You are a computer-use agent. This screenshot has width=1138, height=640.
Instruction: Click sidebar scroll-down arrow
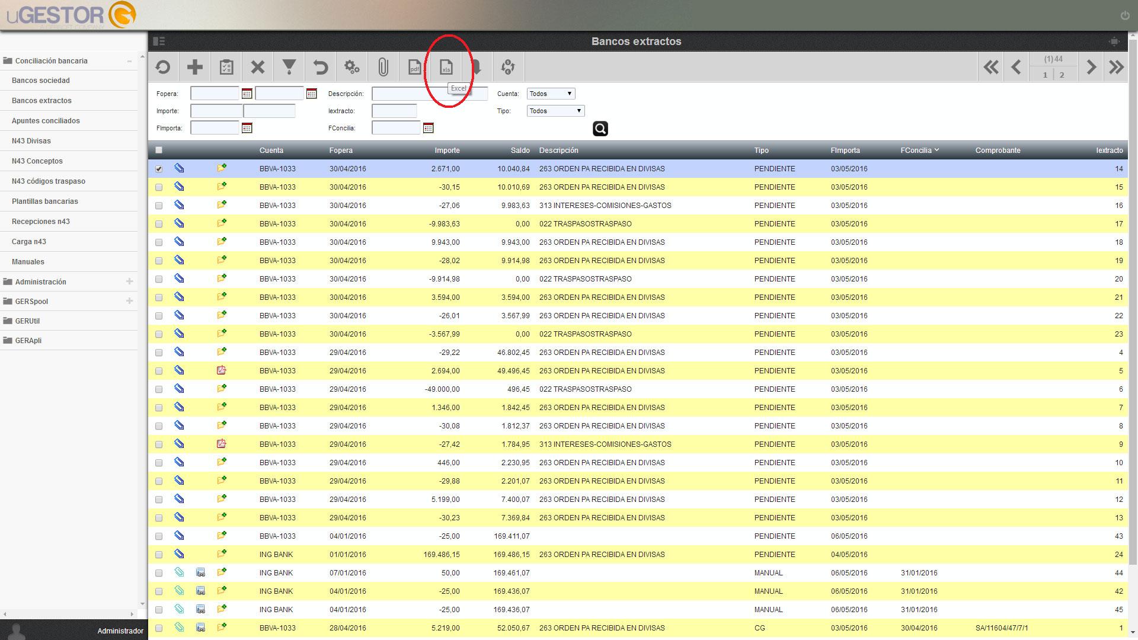tap(142, 604)
